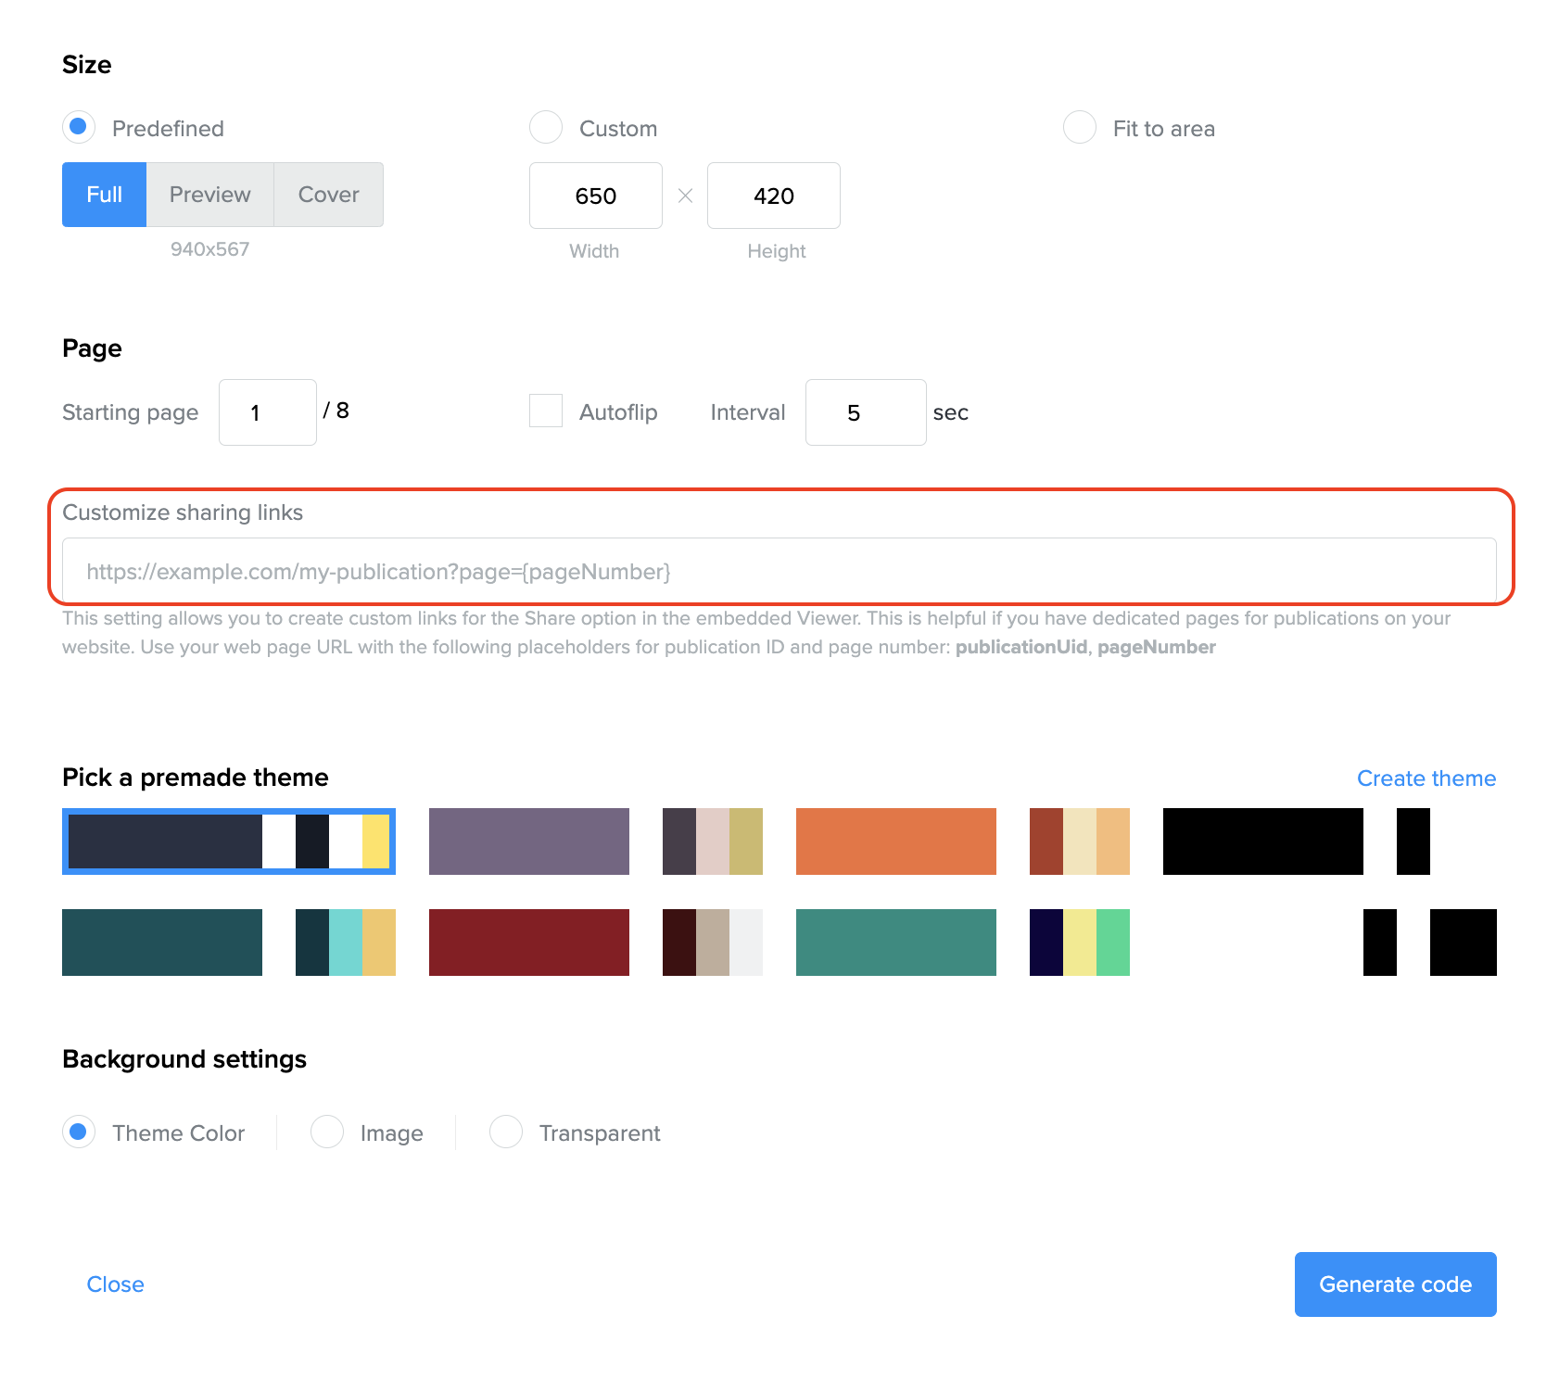Focus the Customize sharing links URL field

tap(779, 571)
